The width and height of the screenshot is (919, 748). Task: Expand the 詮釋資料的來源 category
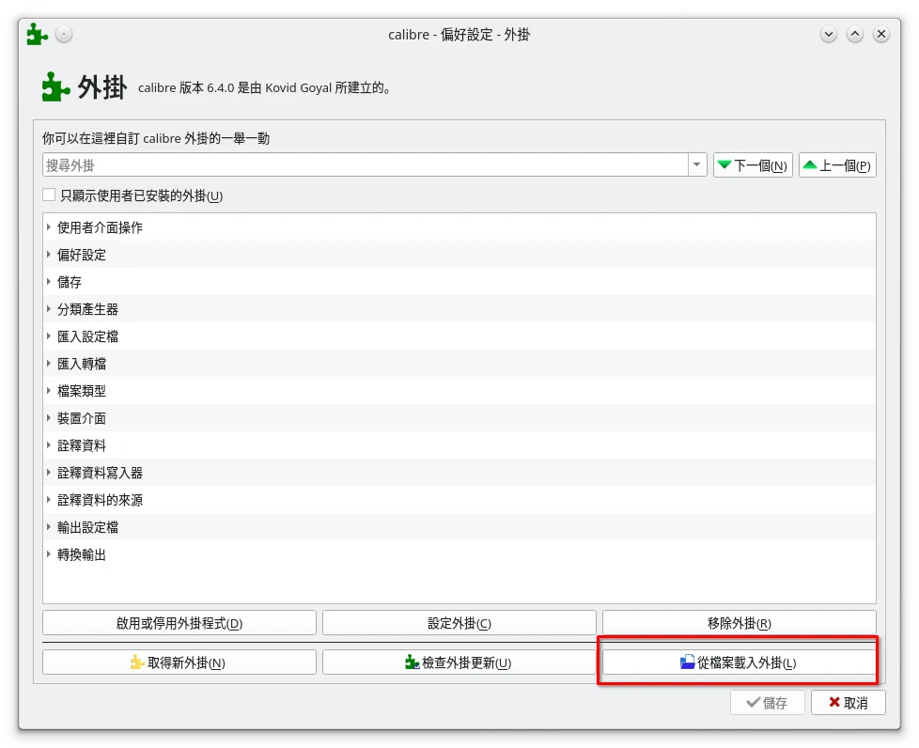pyautogui.click(x=49, y=500)
